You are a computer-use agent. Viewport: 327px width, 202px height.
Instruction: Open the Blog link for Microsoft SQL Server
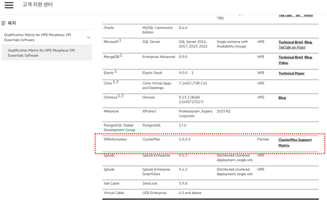308,42
